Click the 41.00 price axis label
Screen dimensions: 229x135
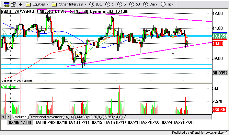point(217,28)
